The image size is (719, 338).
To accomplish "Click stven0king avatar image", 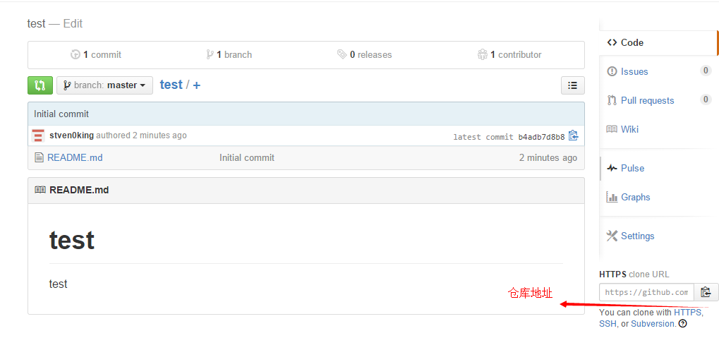I will tap(38, 135).
